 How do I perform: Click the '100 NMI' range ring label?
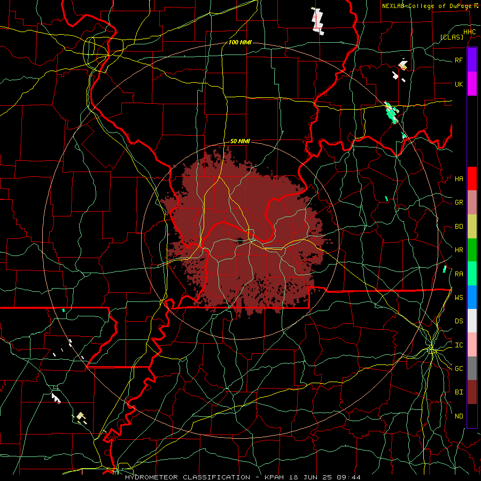(x=240, y=42)
